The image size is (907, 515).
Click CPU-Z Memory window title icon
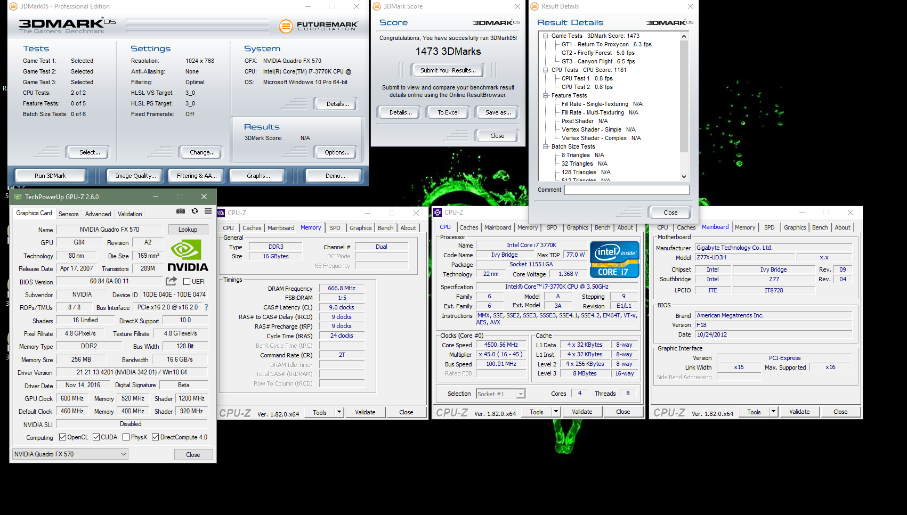pyautogui.click(x=221, y=212)
